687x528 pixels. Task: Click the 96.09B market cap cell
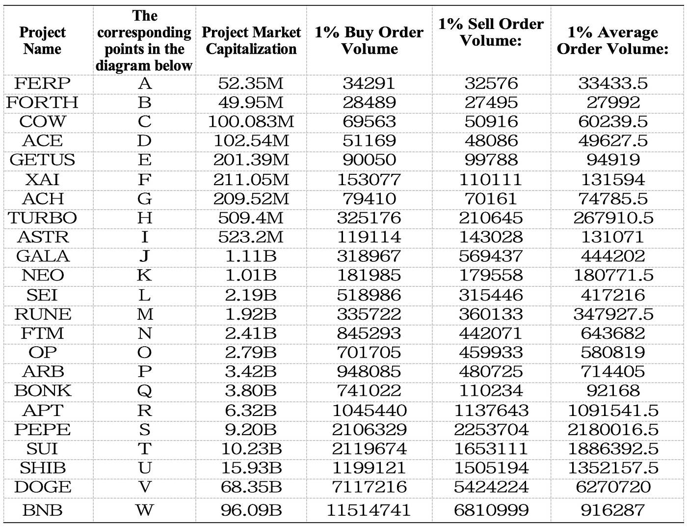251,510
